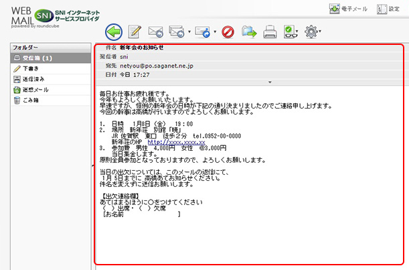Image resolution: width=409 pixels, height=270 pixels.
Task: Open the Reply-all dropdown arrow
Action: [190, 31]
